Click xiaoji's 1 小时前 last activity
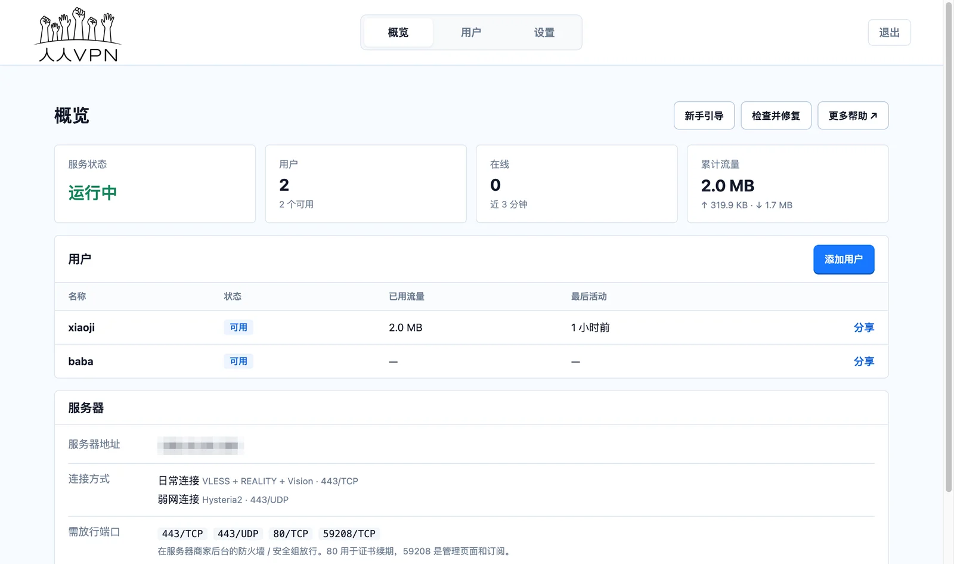 590,327
